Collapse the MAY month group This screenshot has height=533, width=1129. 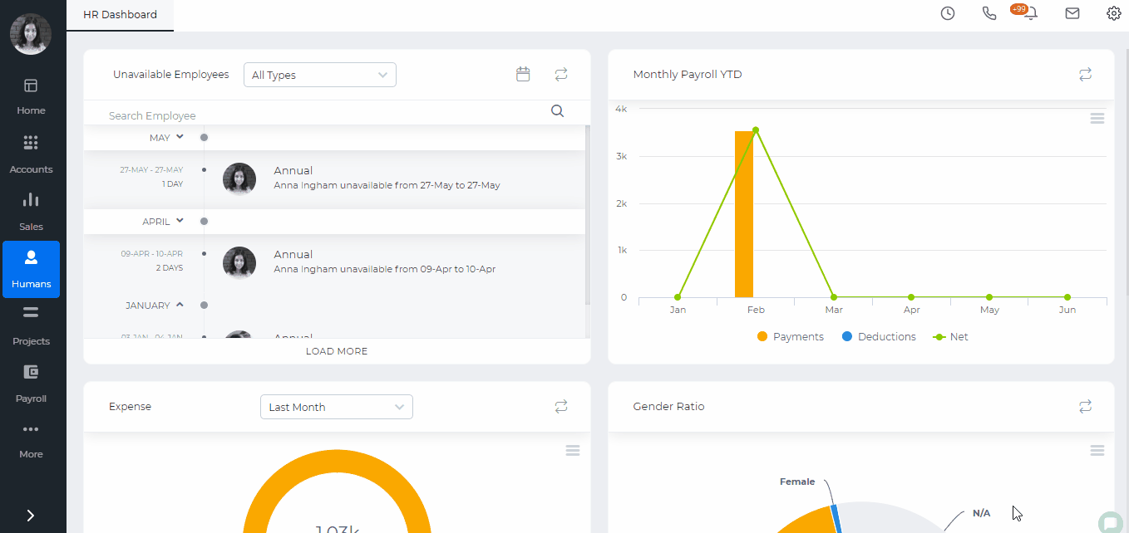pos(180,137)
